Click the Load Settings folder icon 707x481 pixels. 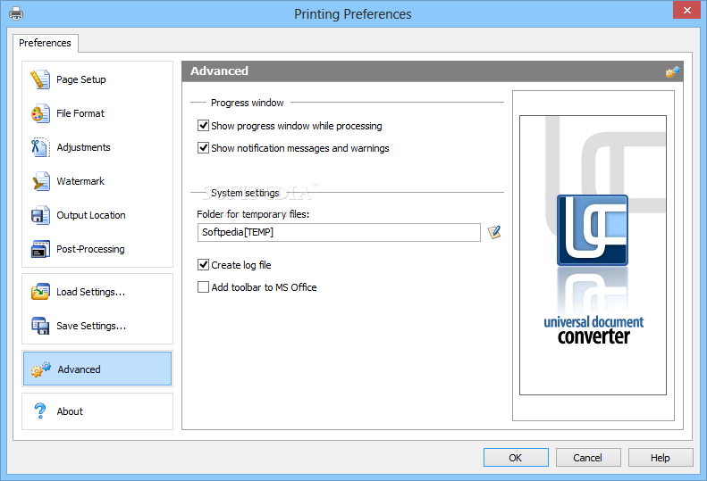point(40,292)
